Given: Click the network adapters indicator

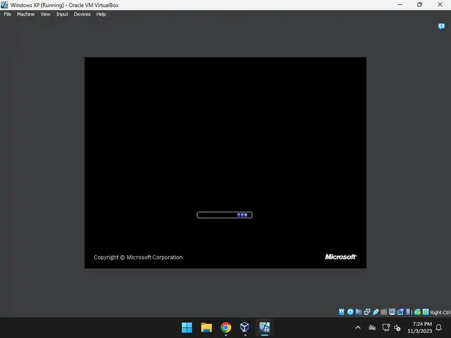Looking at the screenshot, I should pos(367,312).
